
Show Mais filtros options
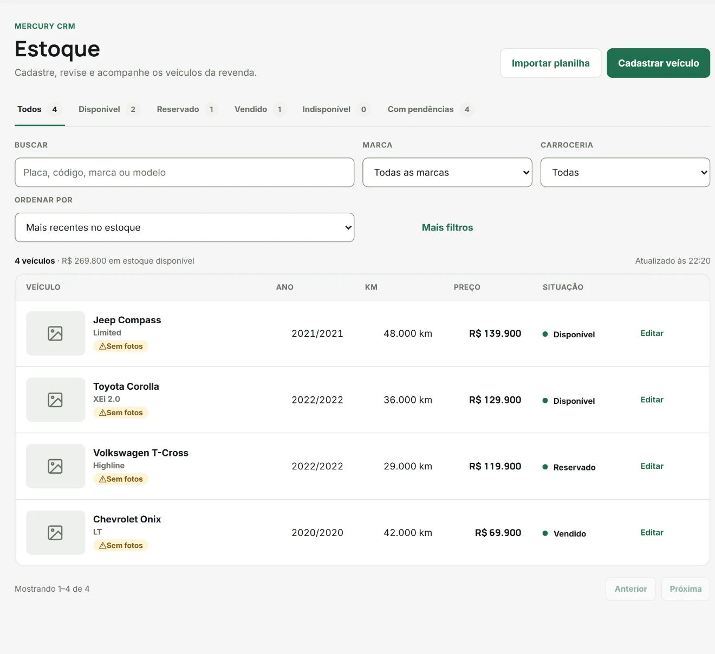coord(447,228)
